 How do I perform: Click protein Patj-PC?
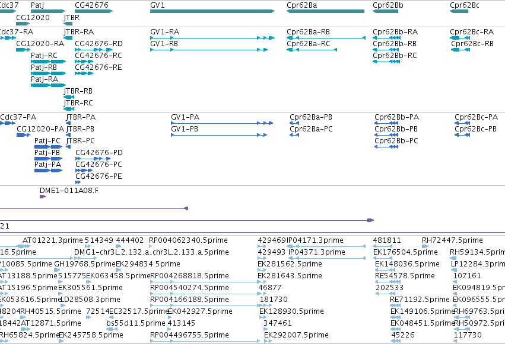coord(48,147)
